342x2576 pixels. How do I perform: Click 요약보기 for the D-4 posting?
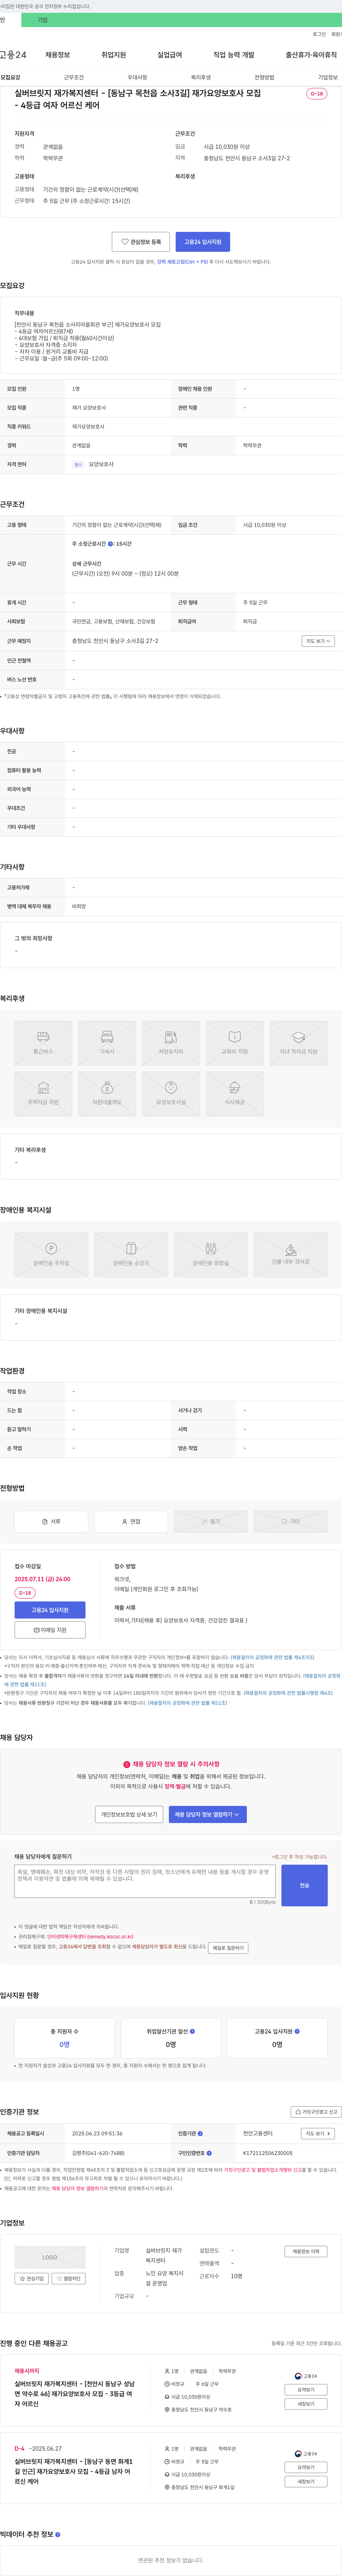pyautogui.click(x=306, y=2467)
